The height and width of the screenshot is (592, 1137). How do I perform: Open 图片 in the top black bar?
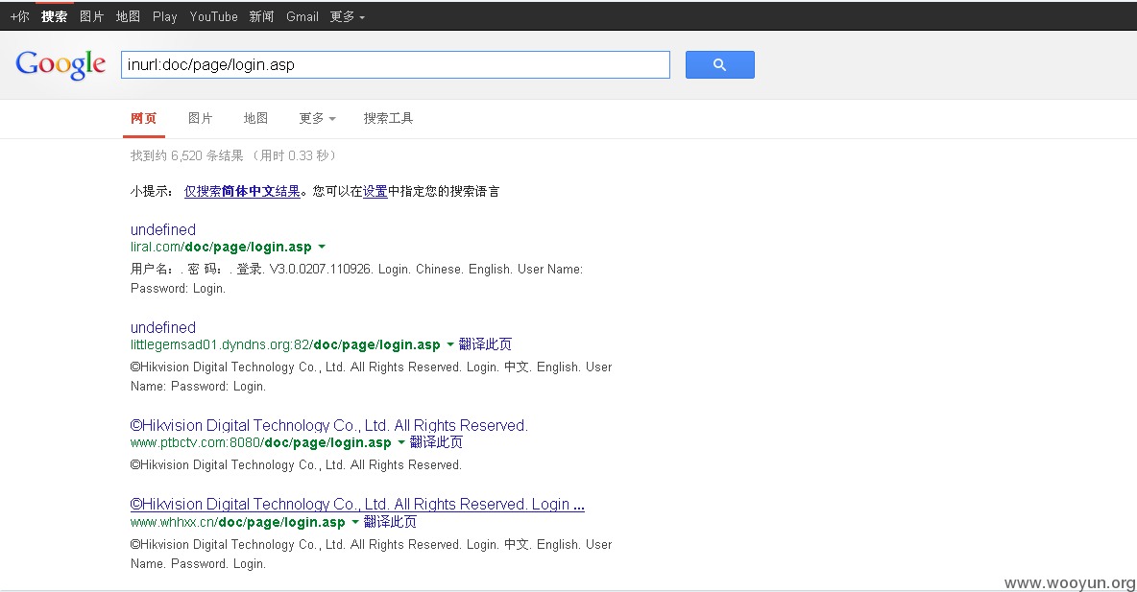[x=91, y=16]
